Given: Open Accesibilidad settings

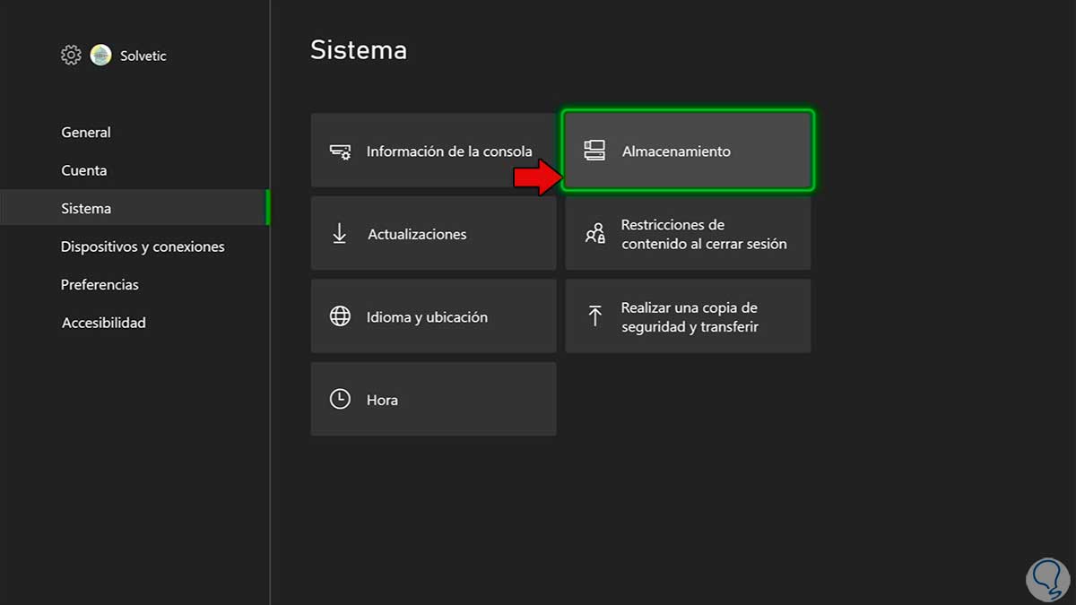Looking at the screenshot, I should tap(103, 323).
